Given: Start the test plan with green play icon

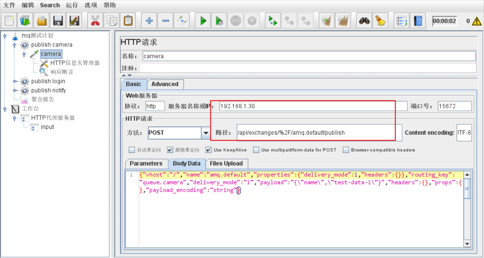Looking at the screenshot, I should [x=203, y=20].
